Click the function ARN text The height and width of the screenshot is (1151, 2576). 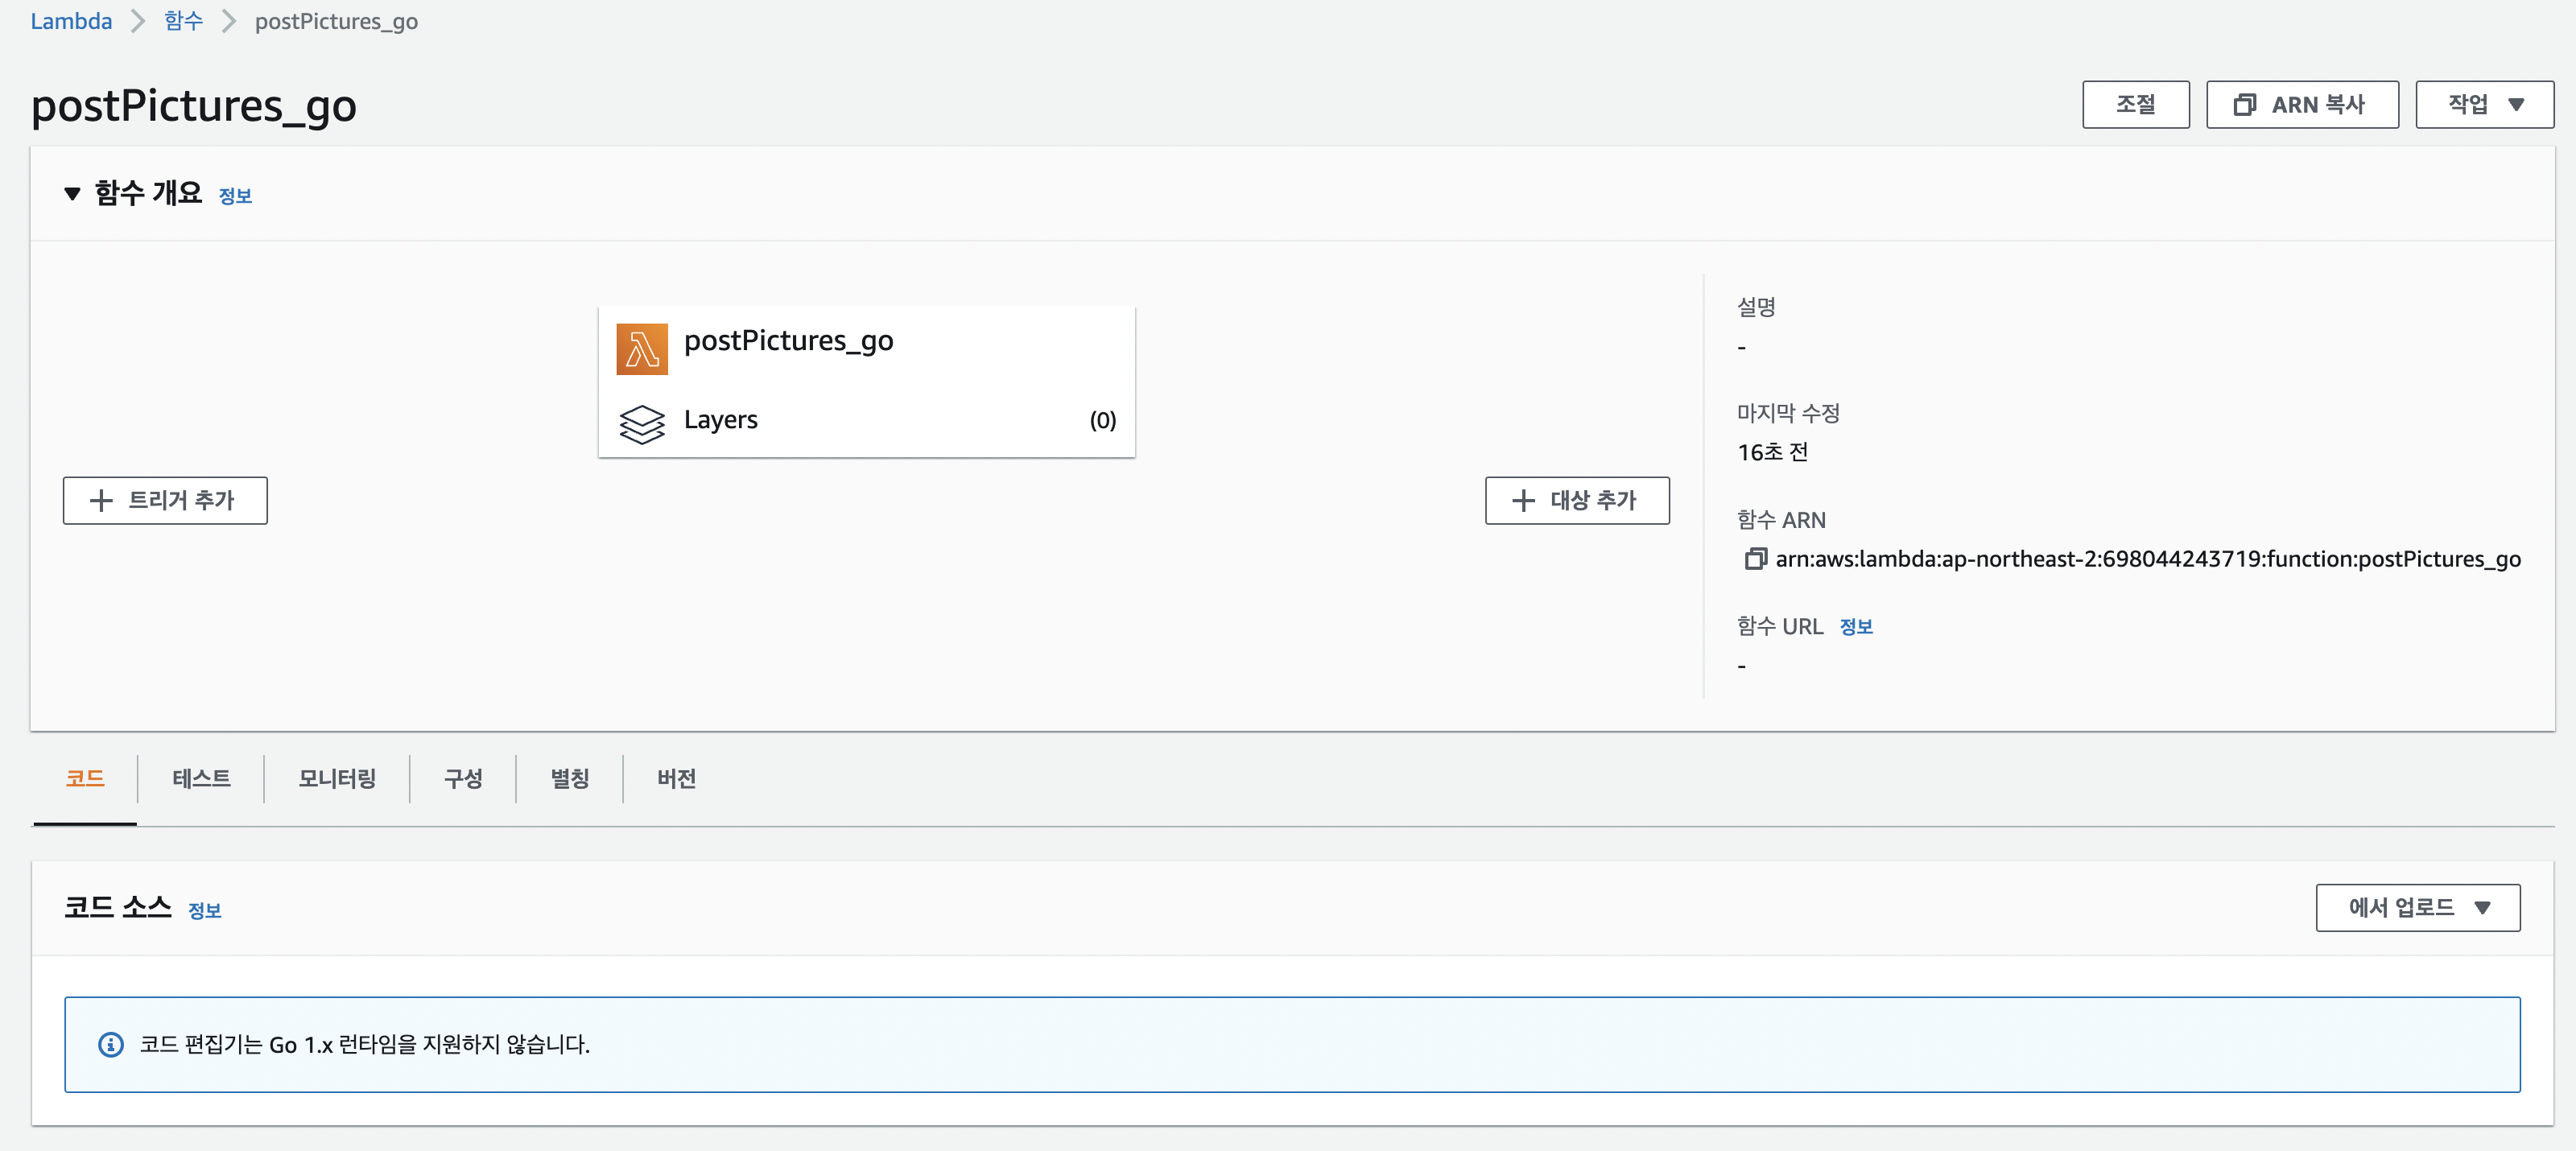[x=2148, y=559]
